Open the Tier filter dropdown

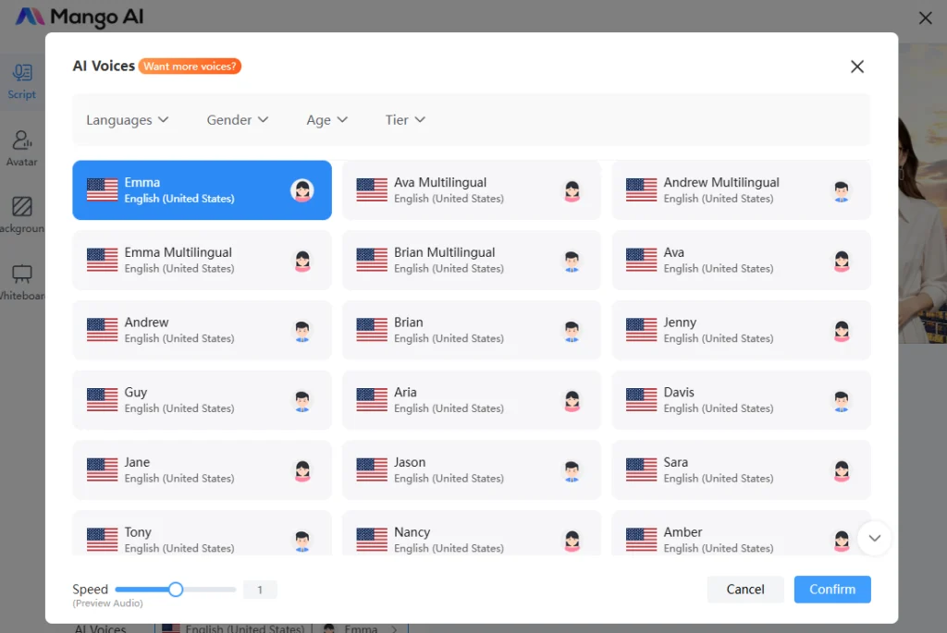click(x=405, y=120)
